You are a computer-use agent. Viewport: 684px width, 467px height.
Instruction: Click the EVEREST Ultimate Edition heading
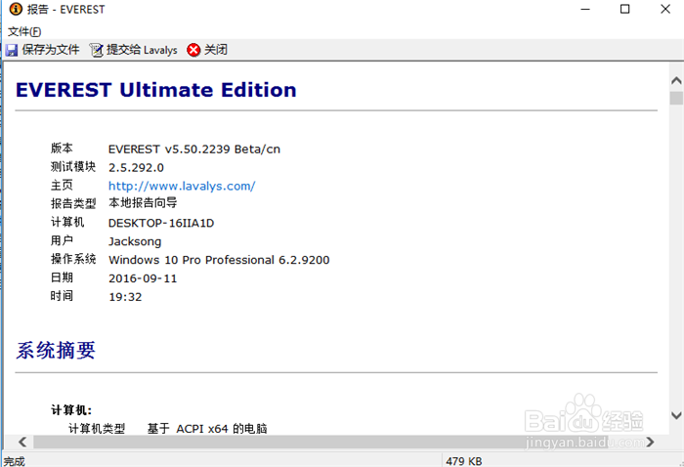click(156, 90)
